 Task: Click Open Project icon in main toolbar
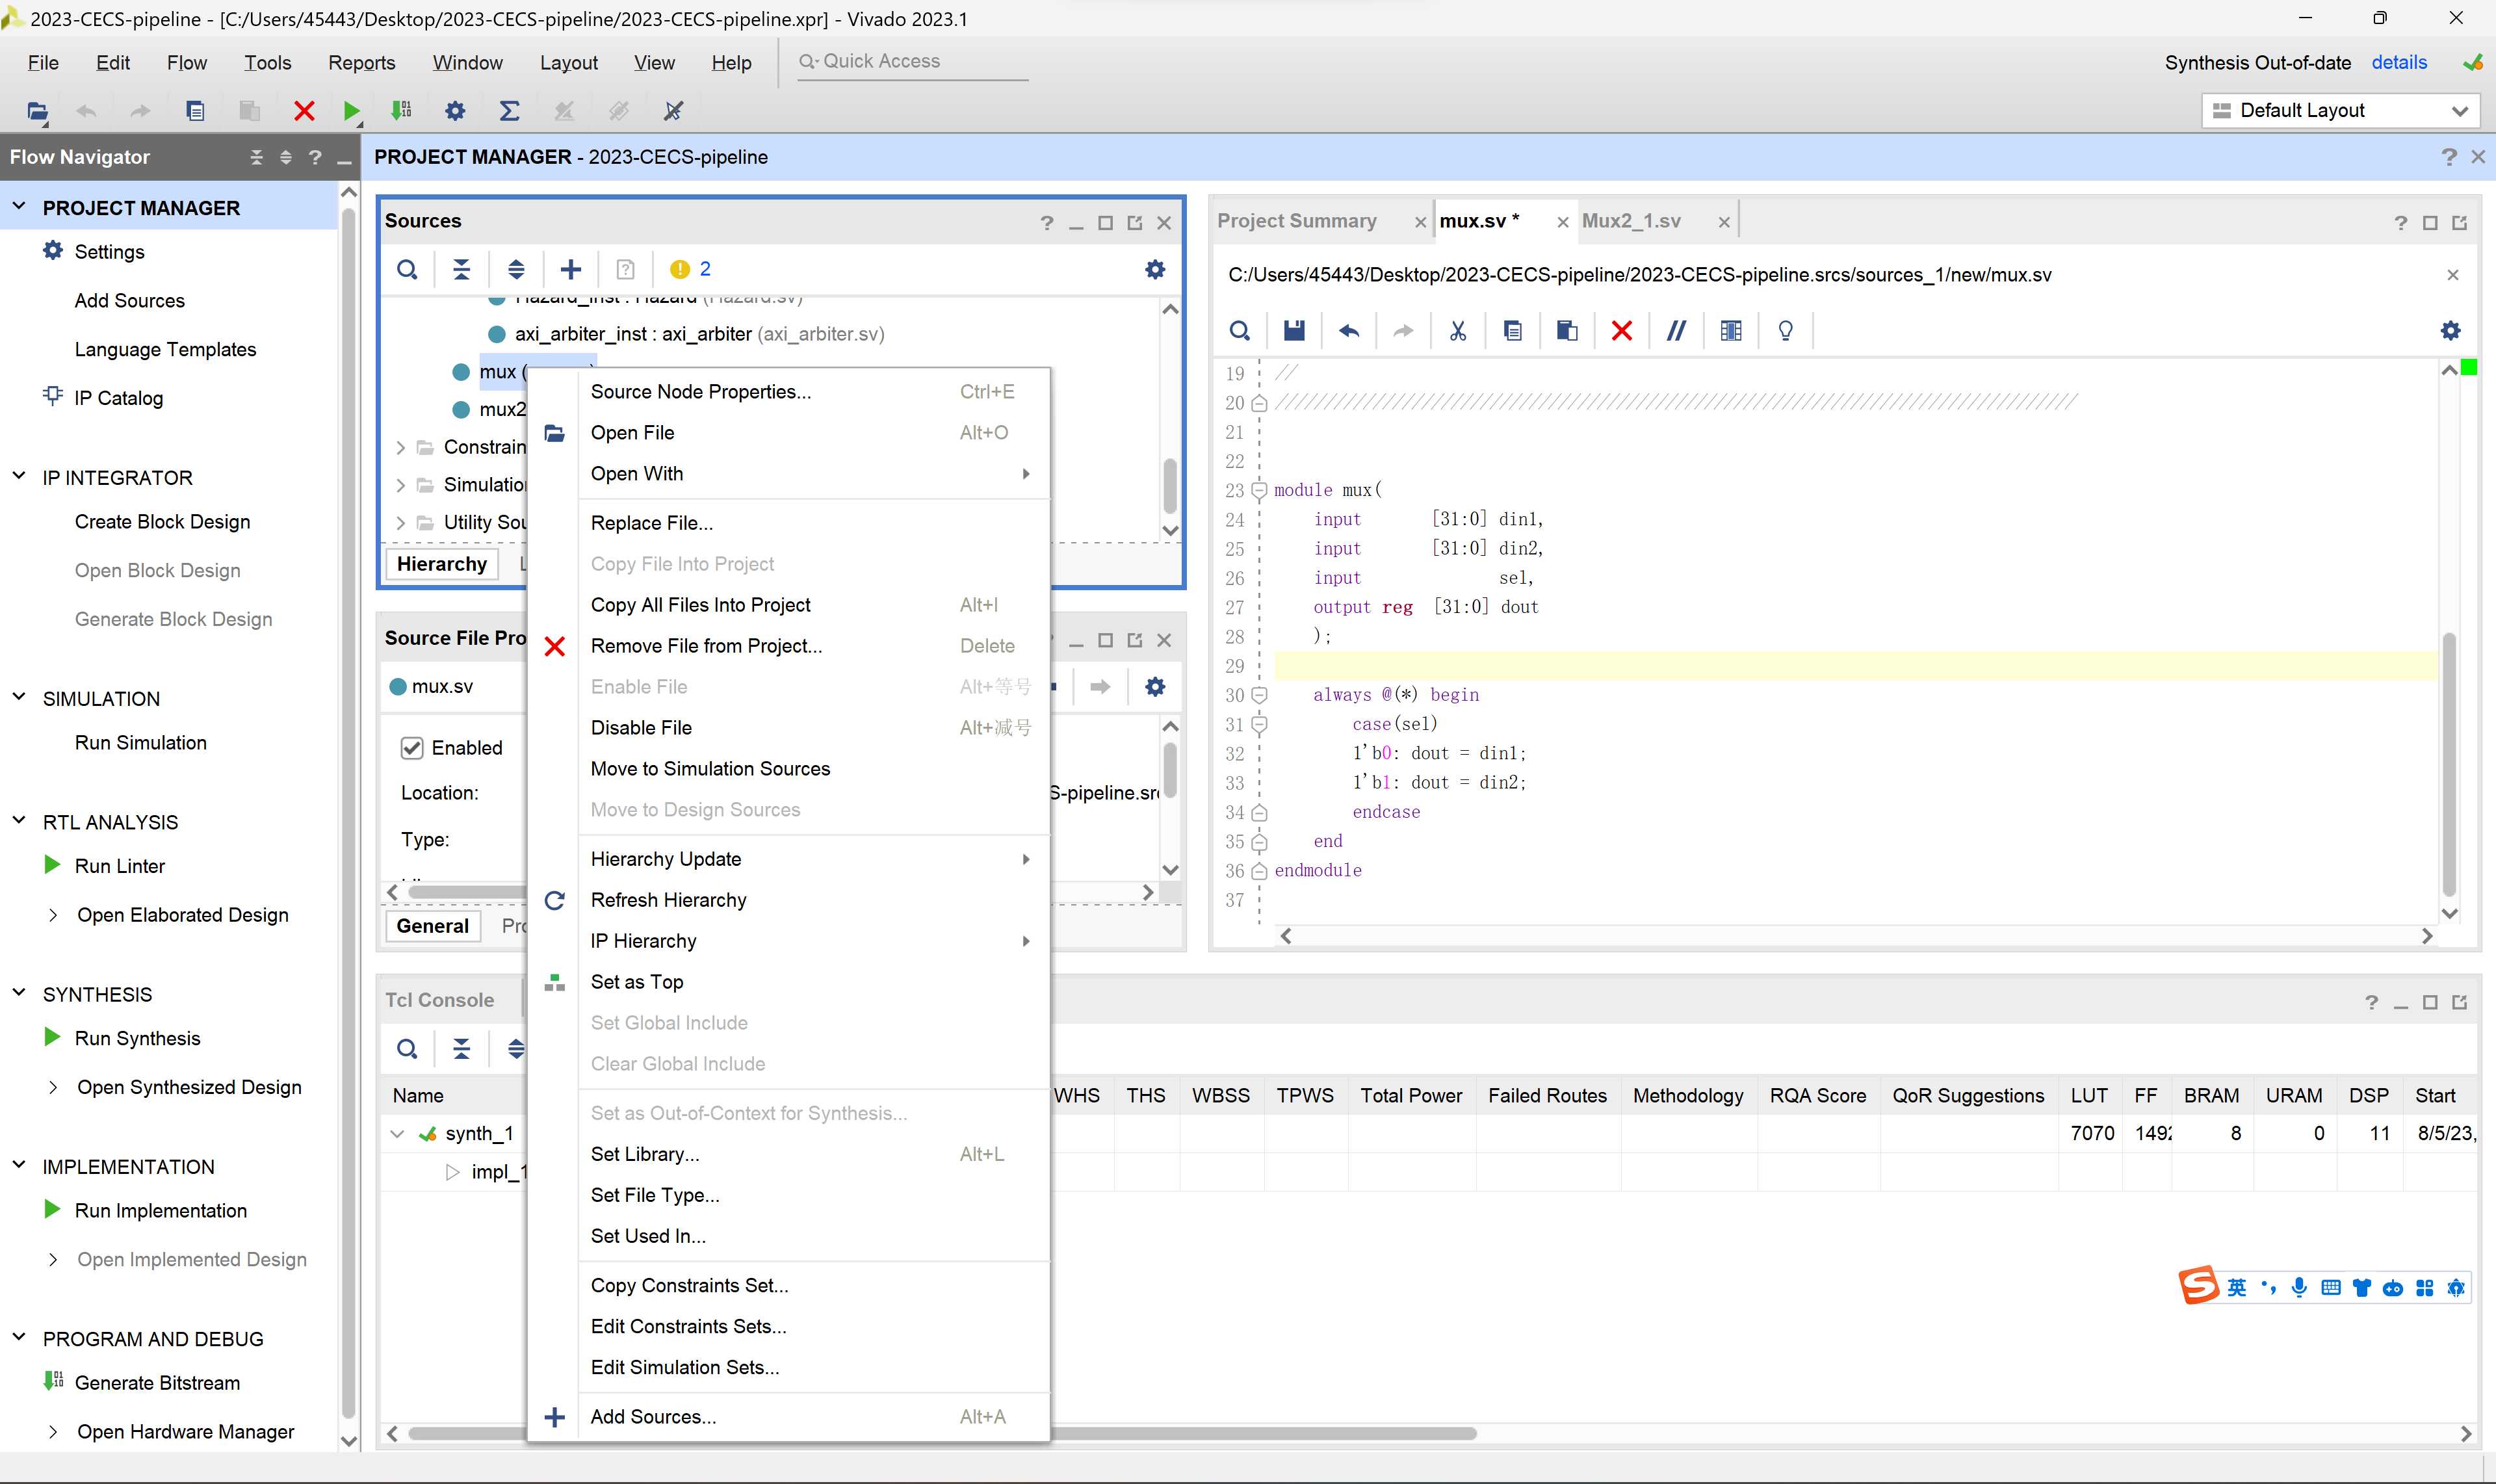(37, 111)
